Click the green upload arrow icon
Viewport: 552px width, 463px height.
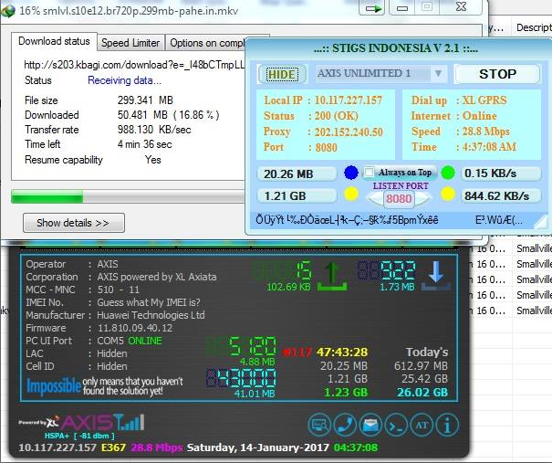pyautogui.click(x=332, y=277)
